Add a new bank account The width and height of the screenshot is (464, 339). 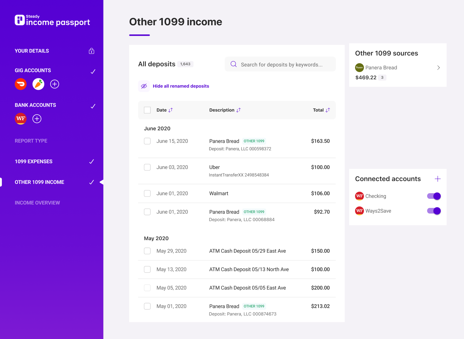[x=37, y=119]
